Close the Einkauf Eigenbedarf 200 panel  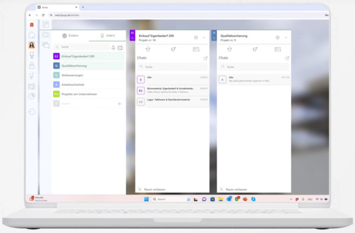coord(133,38)
